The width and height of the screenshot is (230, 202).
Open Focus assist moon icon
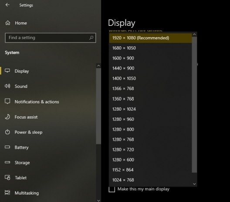7,117
